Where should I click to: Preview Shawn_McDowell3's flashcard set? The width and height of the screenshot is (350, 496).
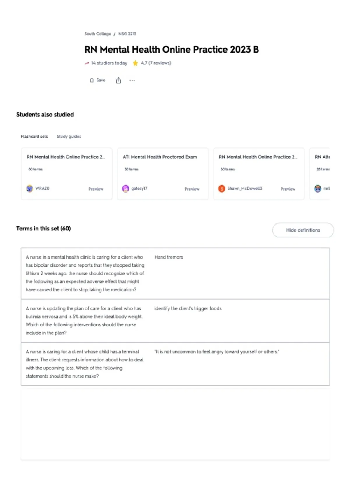[x=288, y=189]
